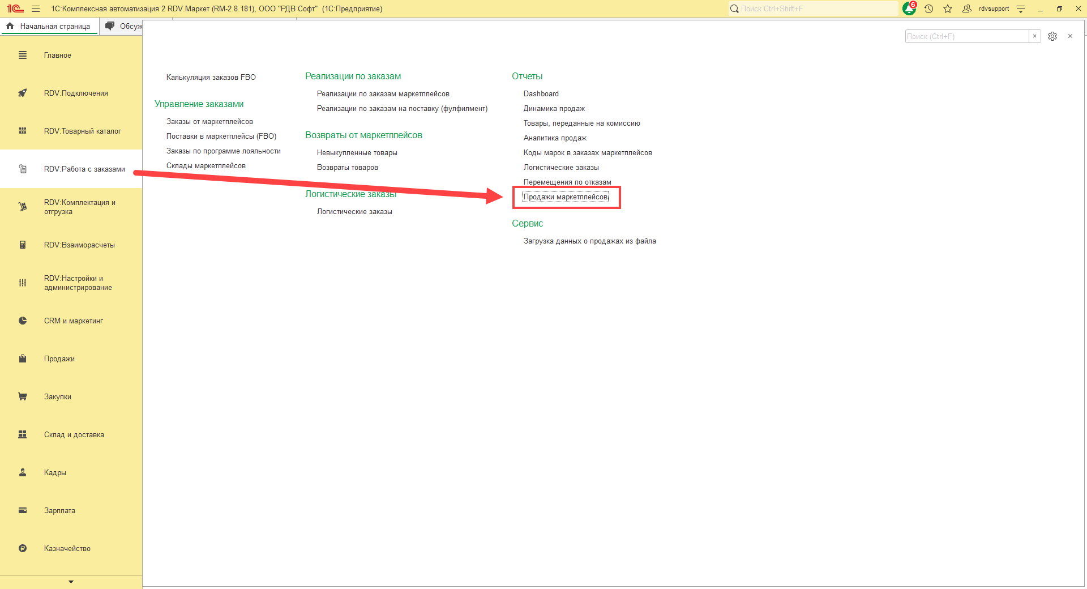1087x589 pixels.
Task: Open Калькуляция заказов FBO
Action: 211,77
